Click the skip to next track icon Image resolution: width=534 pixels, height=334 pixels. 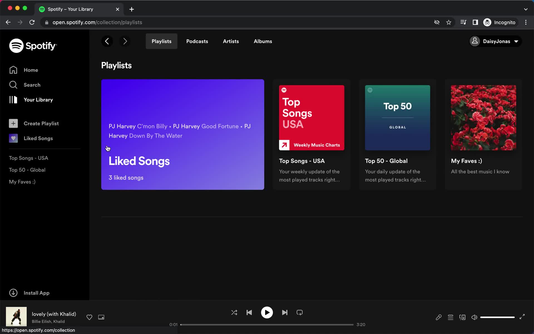click(285, 313)
